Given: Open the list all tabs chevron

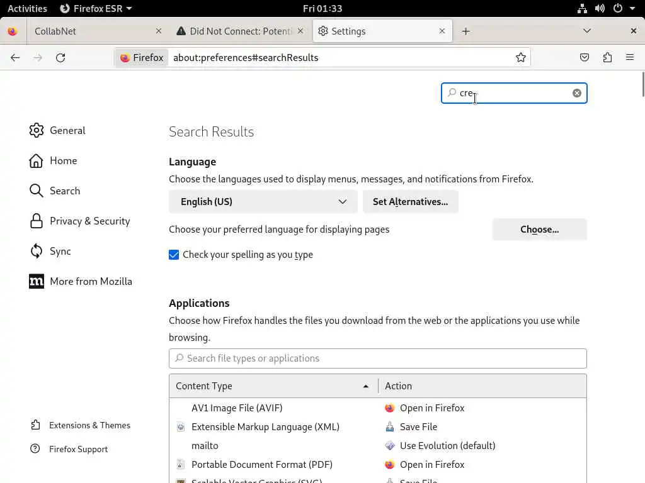Looking at the screenshot, I should [587, 31].
